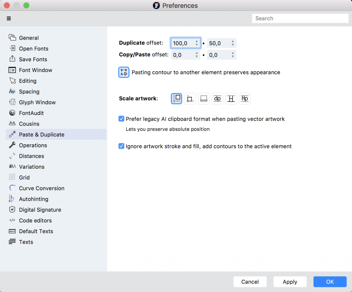Viewport: 352px width, 292px height.
Task: Pick the dotted rectangle width Scale artwork icon
Action: tap(204, 98)
